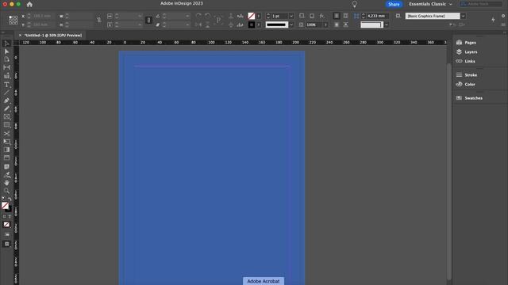Open the stroke type dropdown
Viewport: 508px width, 285px height.
pos(291,25)
